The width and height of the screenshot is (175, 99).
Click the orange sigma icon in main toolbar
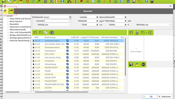pyautogui.click(x=57, y=2)
